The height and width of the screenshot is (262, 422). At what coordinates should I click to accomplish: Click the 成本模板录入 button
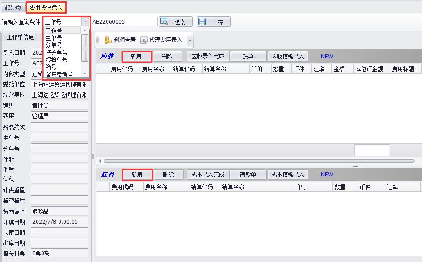point(288,175)
